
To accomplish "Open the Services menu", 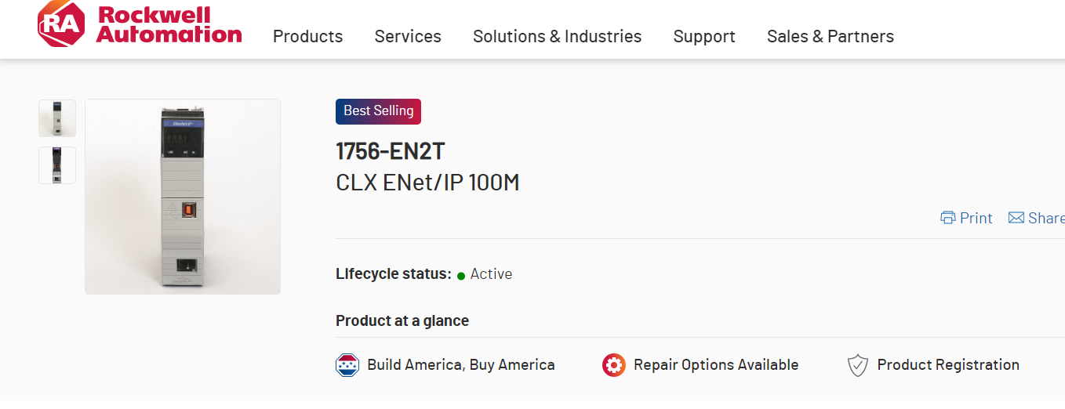I will tap(408, 37).
